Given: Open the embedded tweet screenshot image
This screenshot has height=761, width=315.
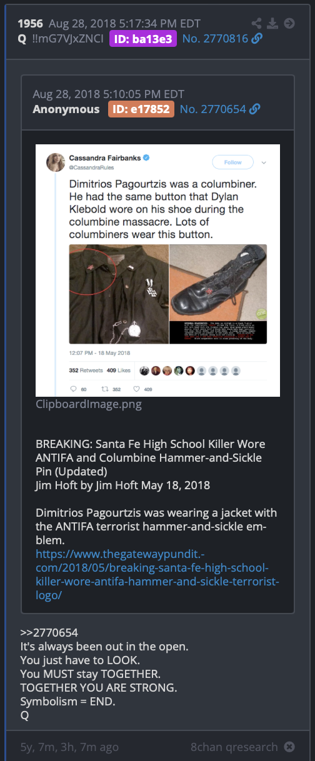Looking at the screenshot, I should click(157, 270).
